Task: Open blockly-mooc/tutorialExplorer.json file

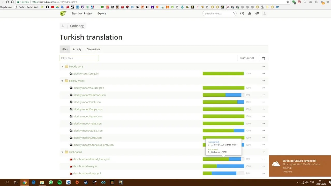Action: tap(93, 145)
